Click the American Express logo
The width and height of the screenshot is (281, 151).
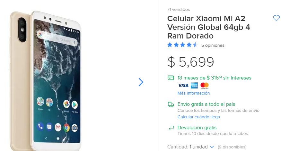point(194,85)
